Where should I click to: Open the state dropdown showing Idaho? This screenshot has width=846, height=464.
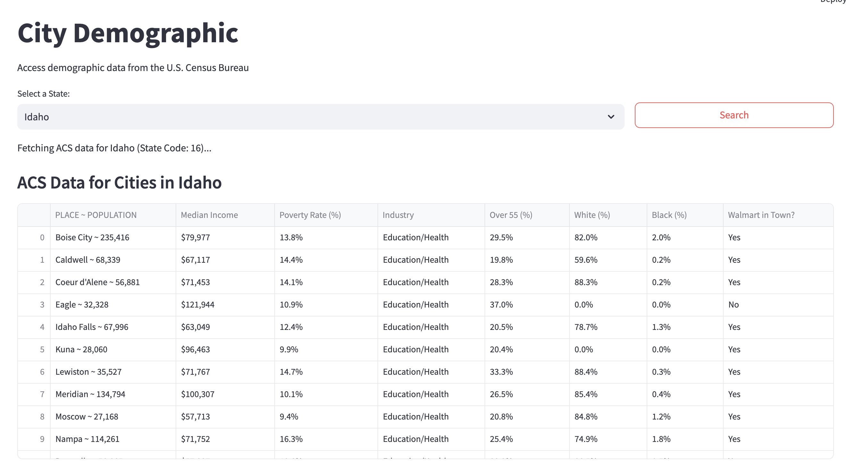pos(320,117)
